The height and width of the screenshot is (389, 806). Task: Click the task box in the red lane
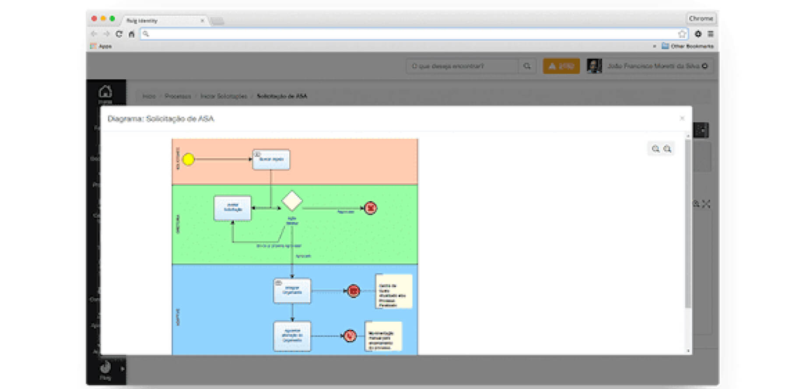tap(271, 160)
